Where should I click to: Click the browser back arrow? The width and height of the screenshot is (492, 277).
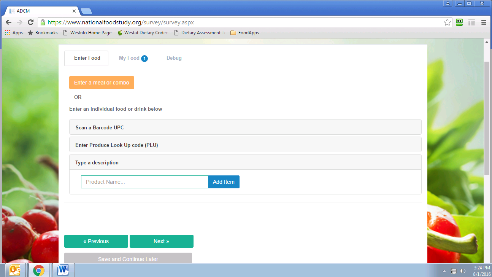coord(8,22)
